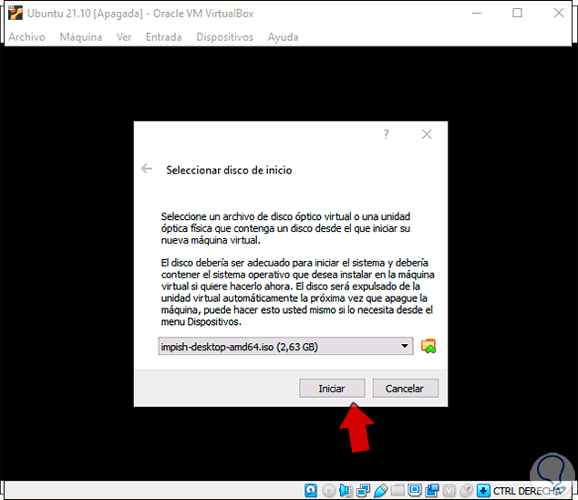
Task: Select impish-desktop-amd64.iso combo box text
Action: point(239,347)
